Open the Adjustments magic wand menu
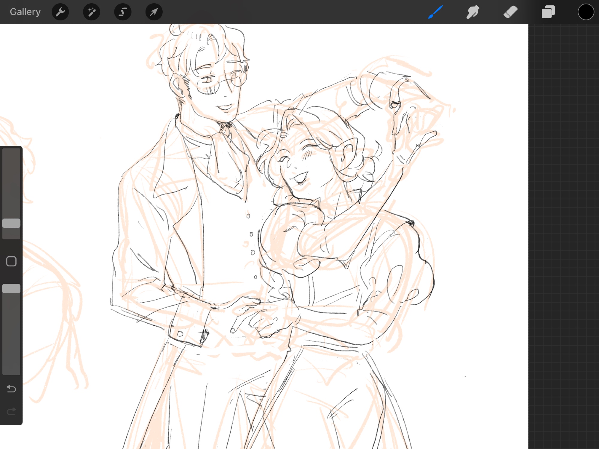 (91, 12)
